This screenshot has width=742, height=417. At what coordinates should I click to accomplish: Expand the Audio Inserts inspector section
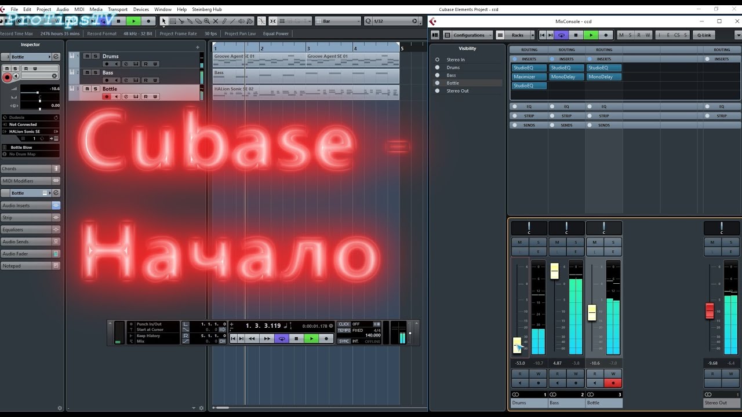(x=30, y=206)
